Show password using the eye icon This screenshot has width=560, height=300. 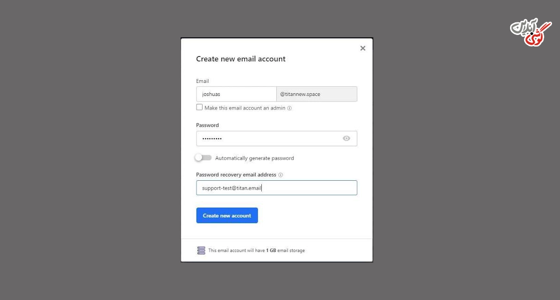(x=346, y=138)
